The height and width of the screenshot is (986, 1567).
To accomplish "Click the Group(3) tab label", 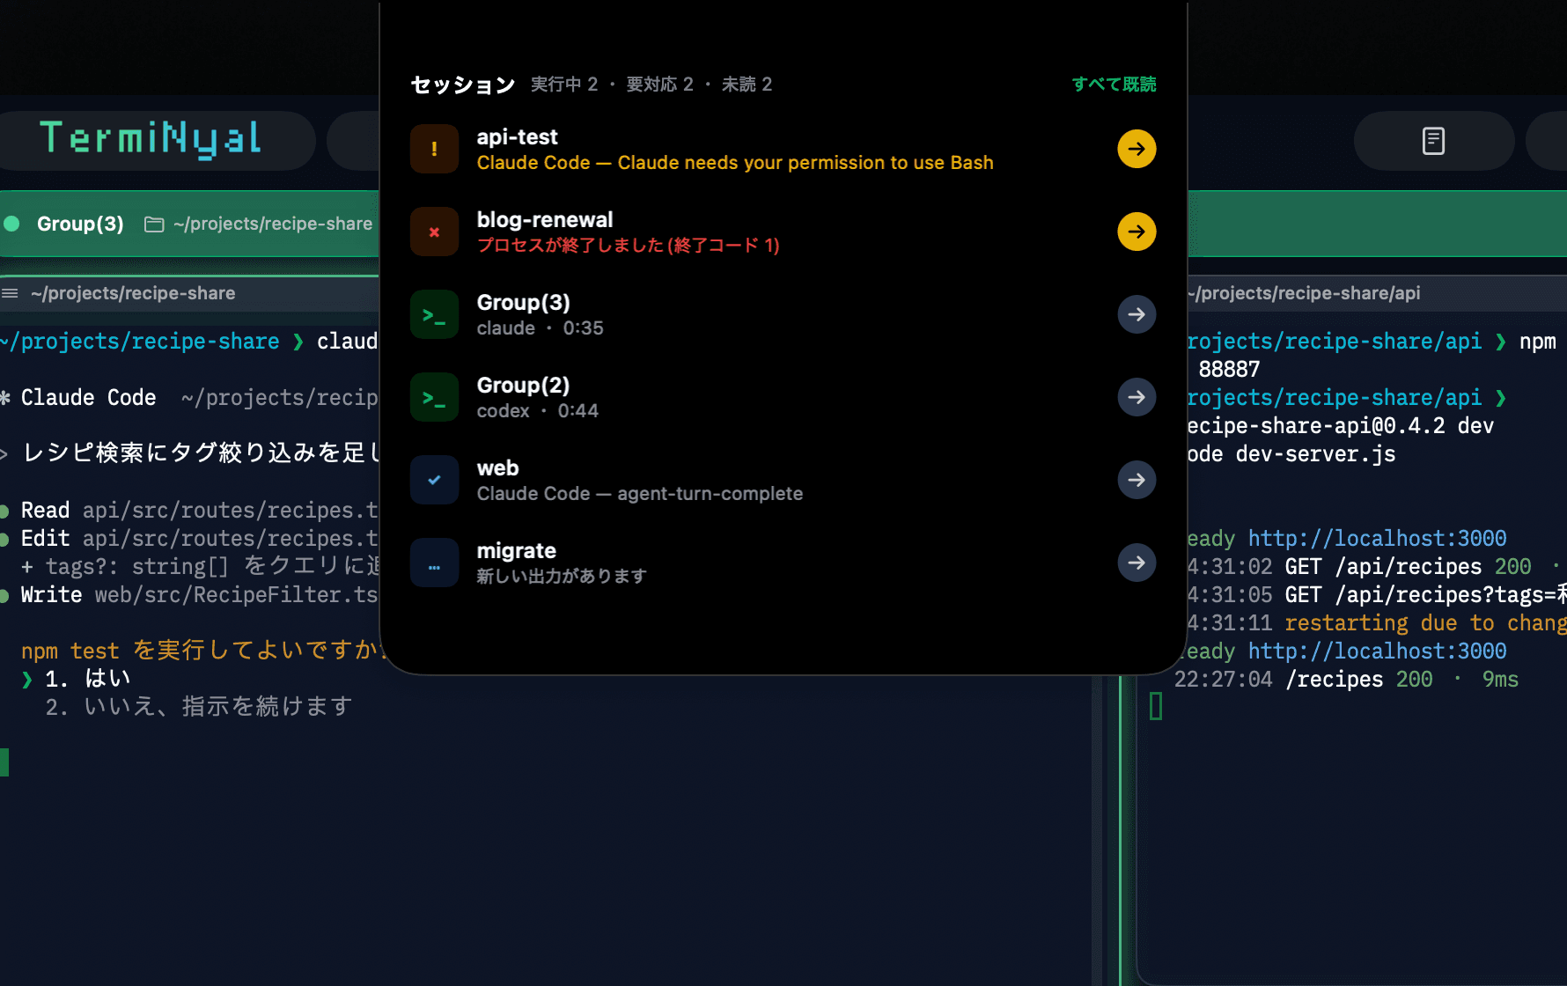I will point(80,224).
